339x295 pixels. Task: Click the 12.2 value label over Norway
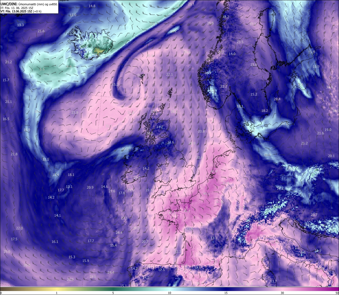click(226, 16)
